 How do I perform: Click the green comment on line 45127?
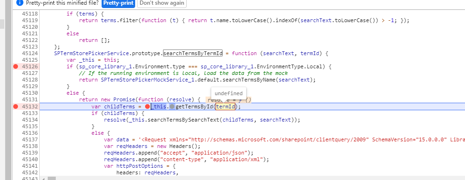tap(183, 74)
